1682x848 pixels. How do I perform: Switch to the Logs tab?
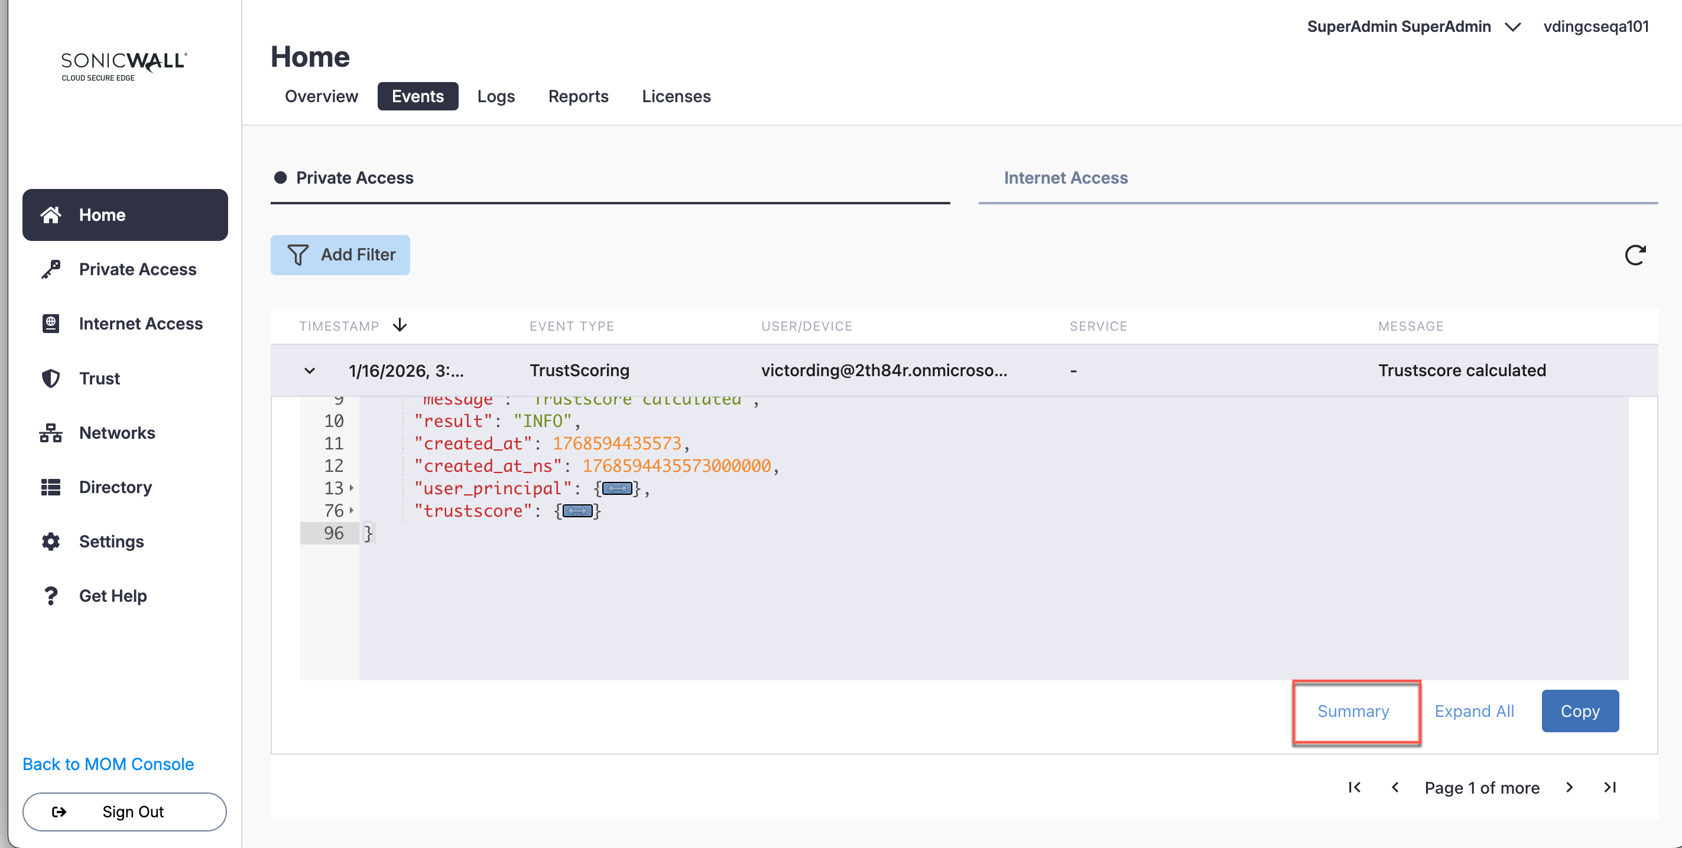496,96
